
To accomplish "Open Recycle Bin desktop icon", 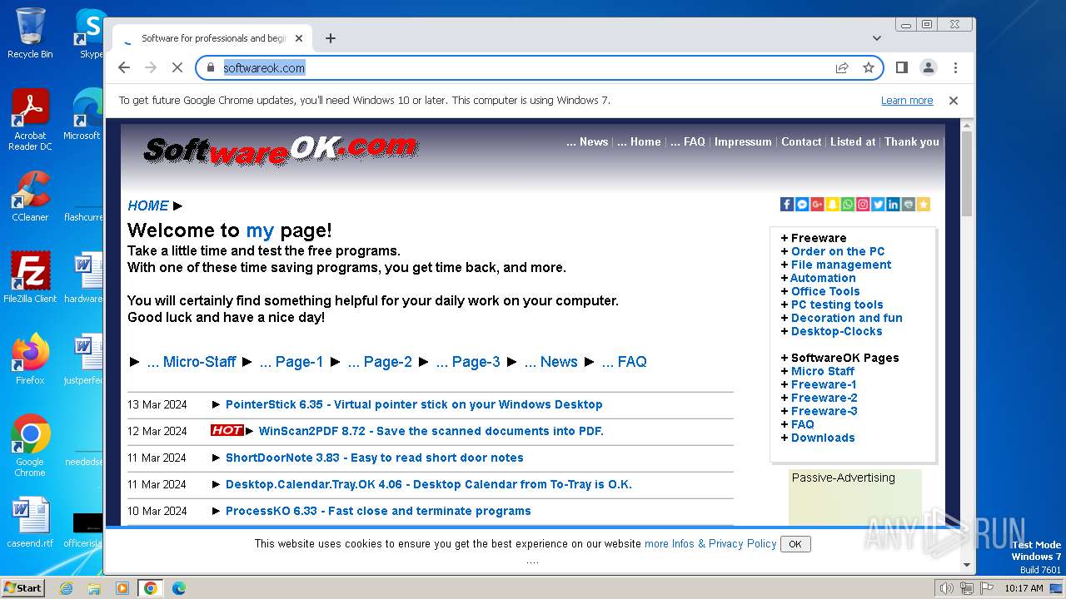I will [30, 33].
